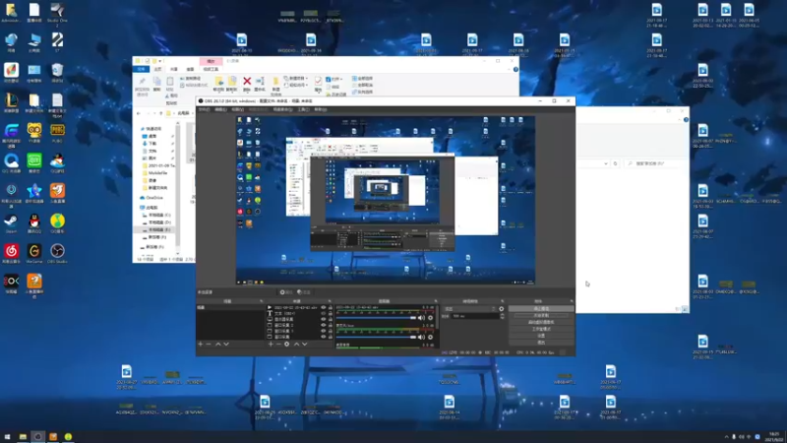Click 停止推流 stop streaming button

click(541, 308)
